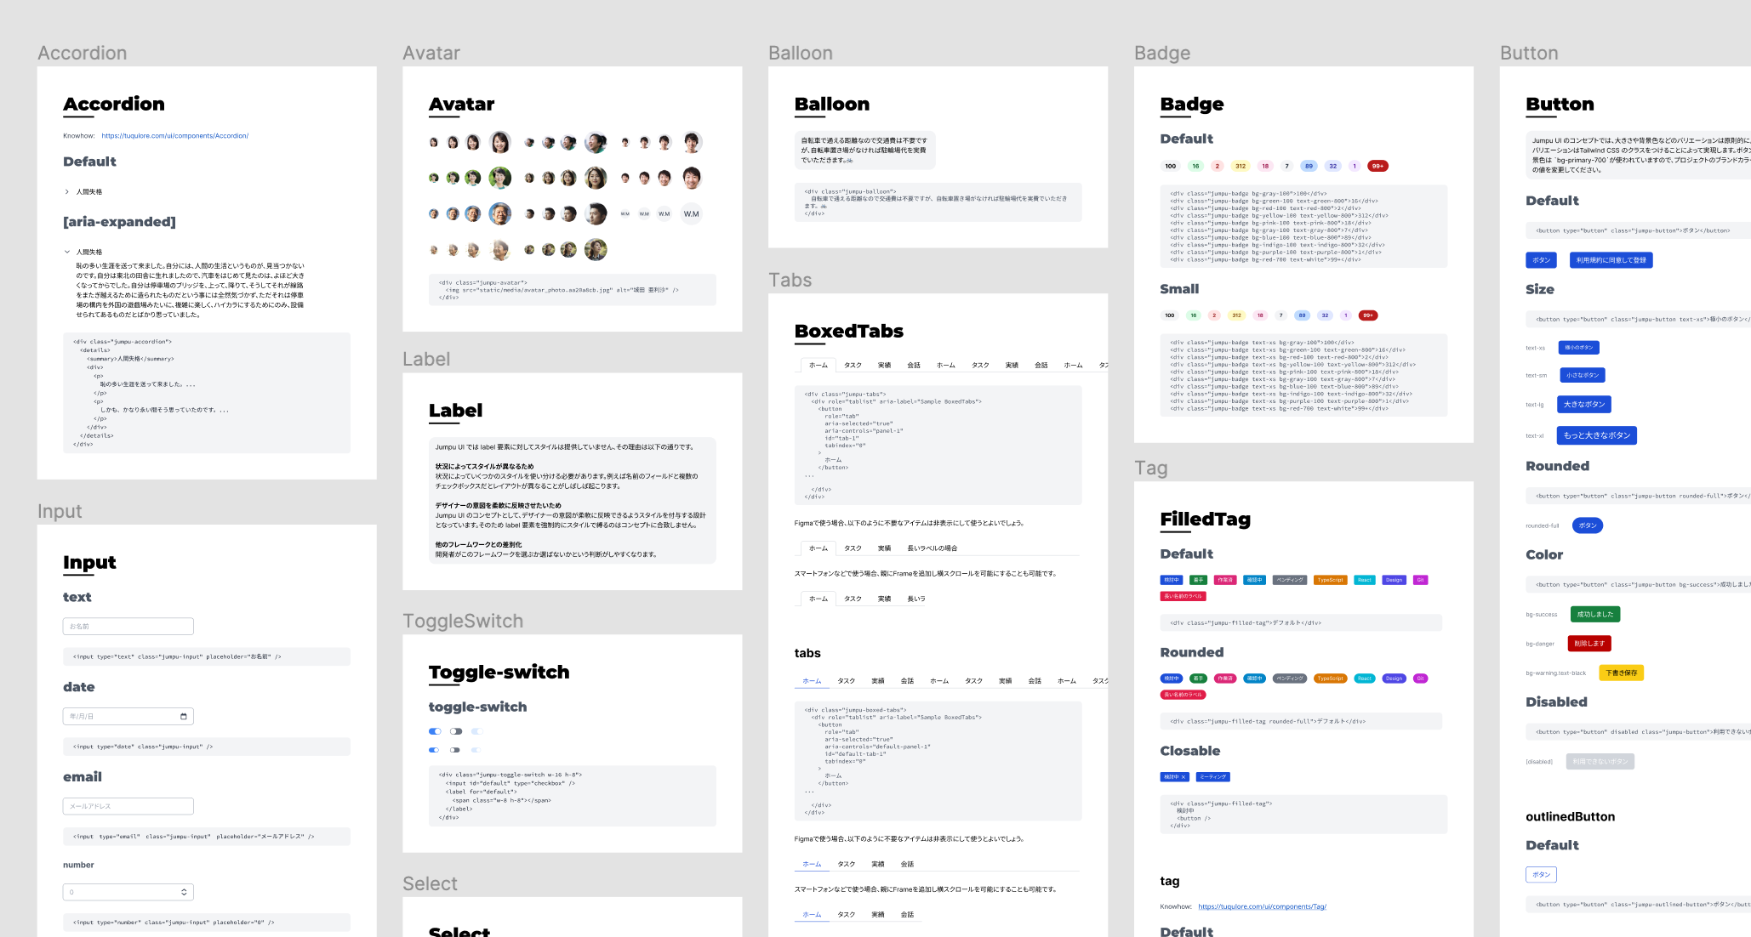Toggle the first ToggleSwitch on

(x=436, y=731)
